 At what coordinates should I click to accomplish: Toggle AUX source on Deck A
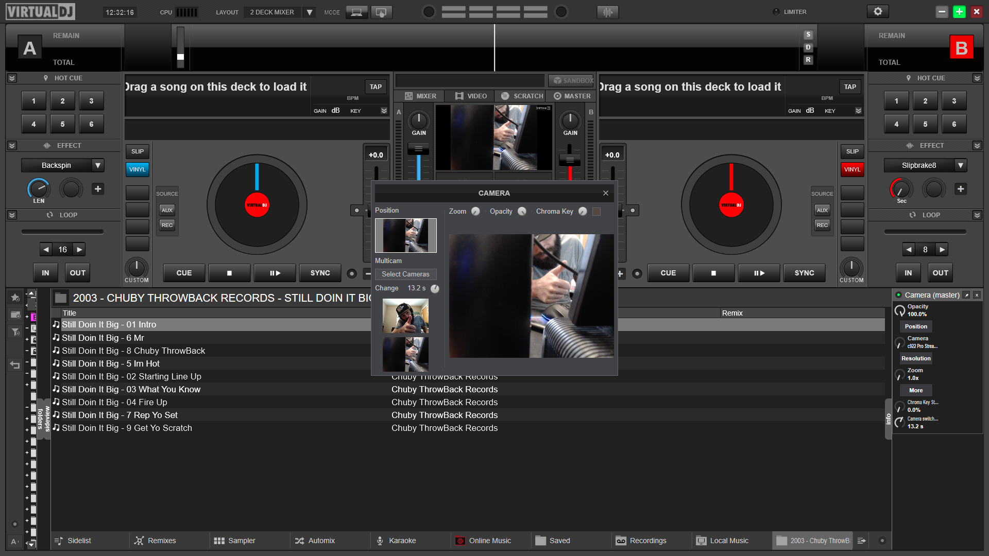[x=167, y=210]
